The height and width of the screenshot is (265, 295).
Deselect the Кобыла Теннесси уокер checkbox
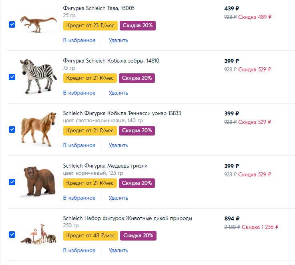point(12,129)
